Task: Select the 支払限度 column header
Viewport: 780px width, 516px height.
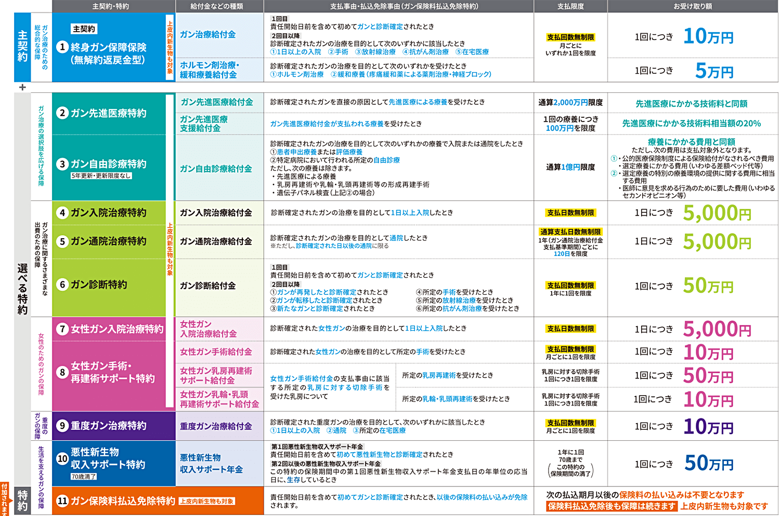Action: [x=570, y=6]
